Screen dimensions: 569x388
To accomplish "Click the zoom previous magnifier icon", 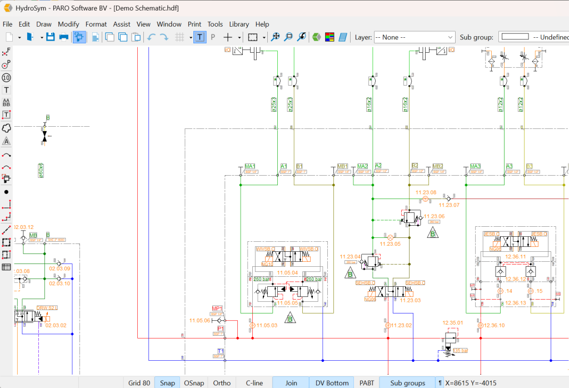I will pyautogui.click(x=302, y=37).
